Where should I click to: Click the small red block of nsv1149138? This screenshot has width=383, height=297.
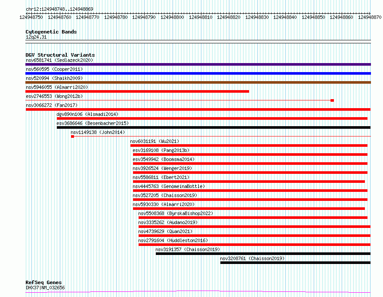73,136
